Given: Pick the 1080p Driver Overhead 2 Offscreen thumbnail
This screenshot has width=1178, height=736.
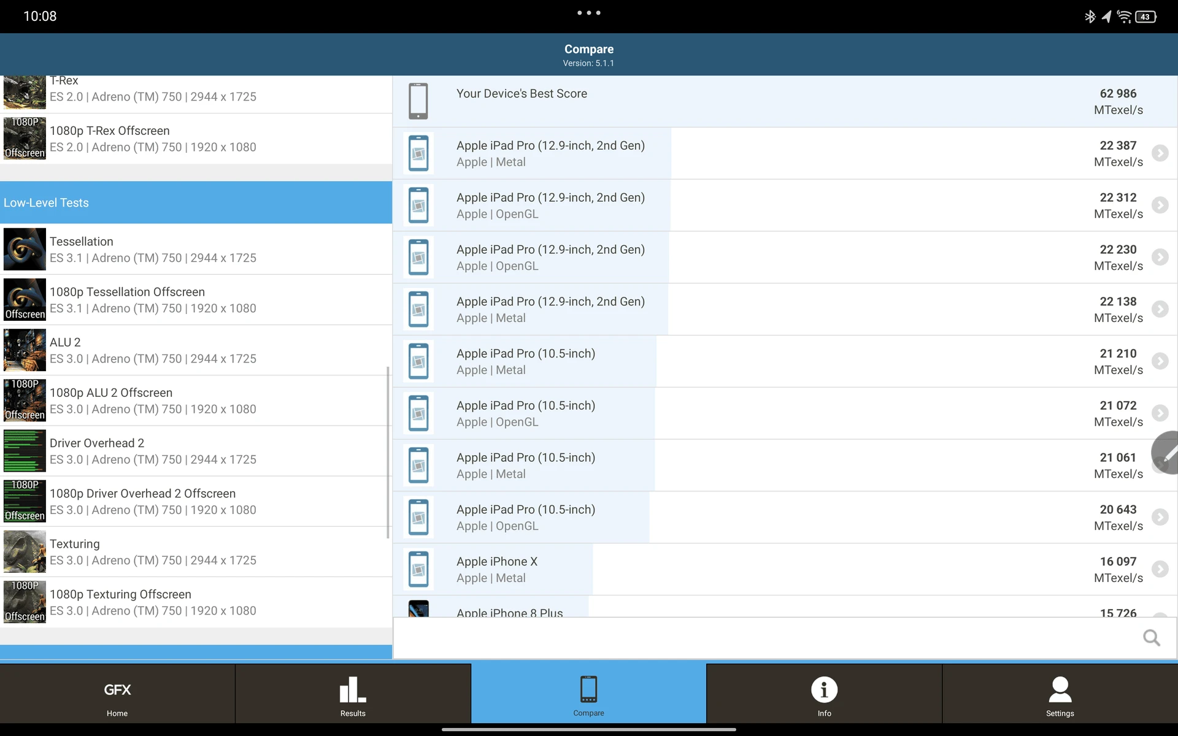Looking at the screenshot, I should 25,501.
